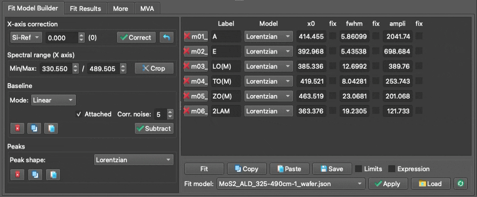
Task: Remove peak model m01_ with red X
Action: (x=195, y=37)
